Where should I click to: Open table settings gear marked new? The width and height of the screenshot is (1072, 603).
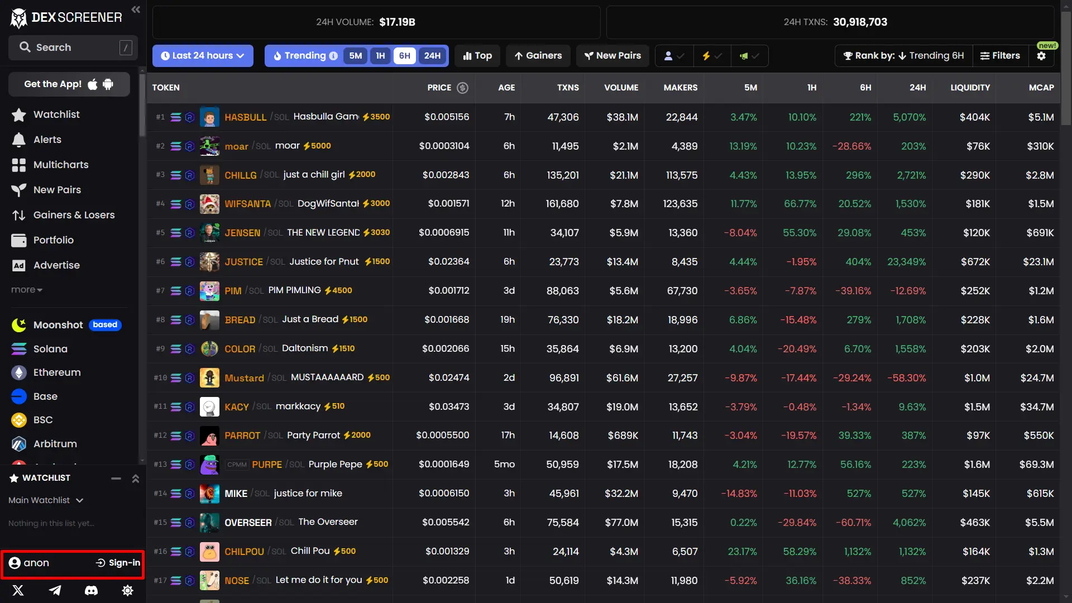pos(1041,56)
